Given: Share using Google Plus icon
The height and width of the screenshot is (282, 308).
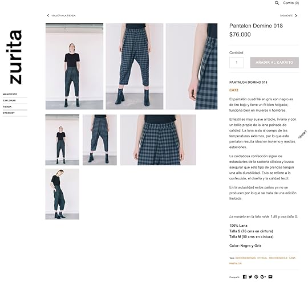Looking at the screenshot, I should 263,277.
